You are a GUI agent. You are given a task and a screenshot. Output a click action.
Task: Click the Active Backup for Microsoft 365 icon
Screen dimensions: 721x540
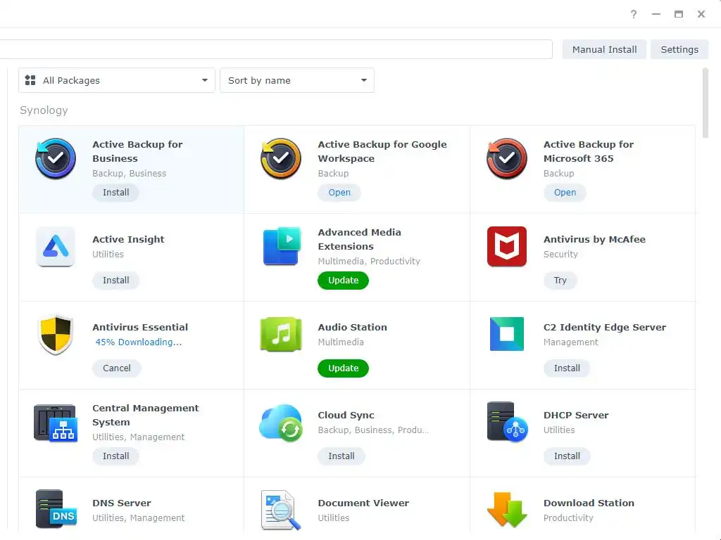pos(507,158)
